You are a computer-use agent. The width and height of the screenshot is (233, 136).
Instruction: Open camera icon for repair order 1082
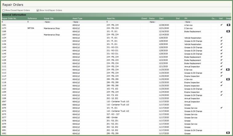coord(228,133)
